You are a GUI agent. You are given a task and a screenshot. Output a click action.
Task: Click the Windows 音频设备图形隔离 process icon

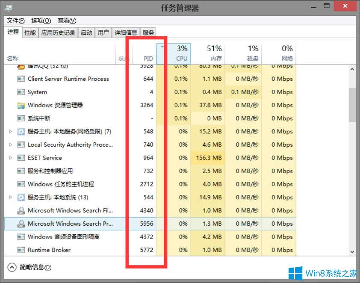click(x=20, y=237)
